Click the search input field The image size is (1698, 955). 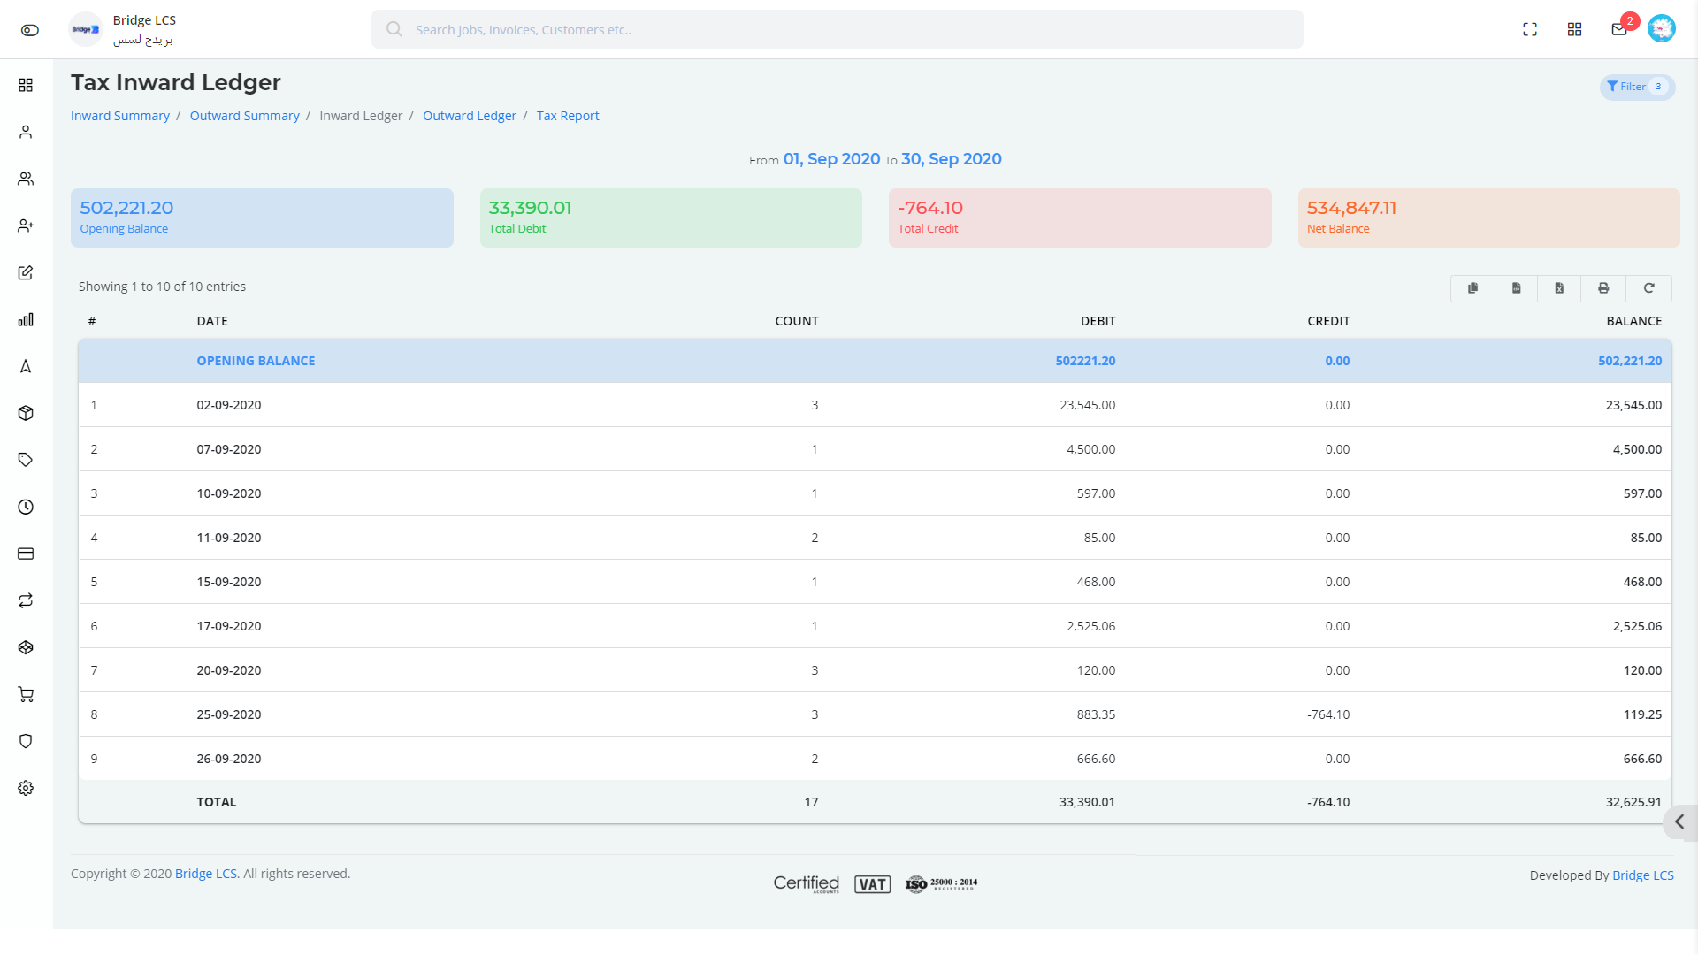[836, 29]
